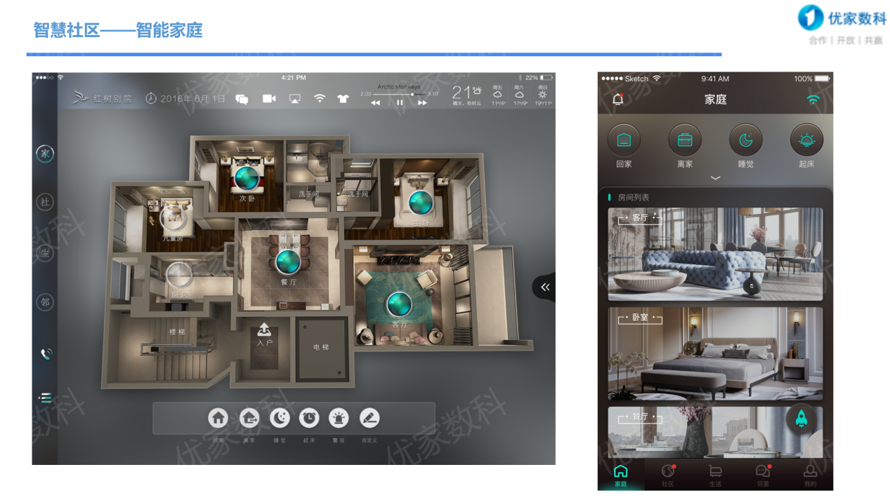Click the t-shirt clothing icon

[343, 99]
